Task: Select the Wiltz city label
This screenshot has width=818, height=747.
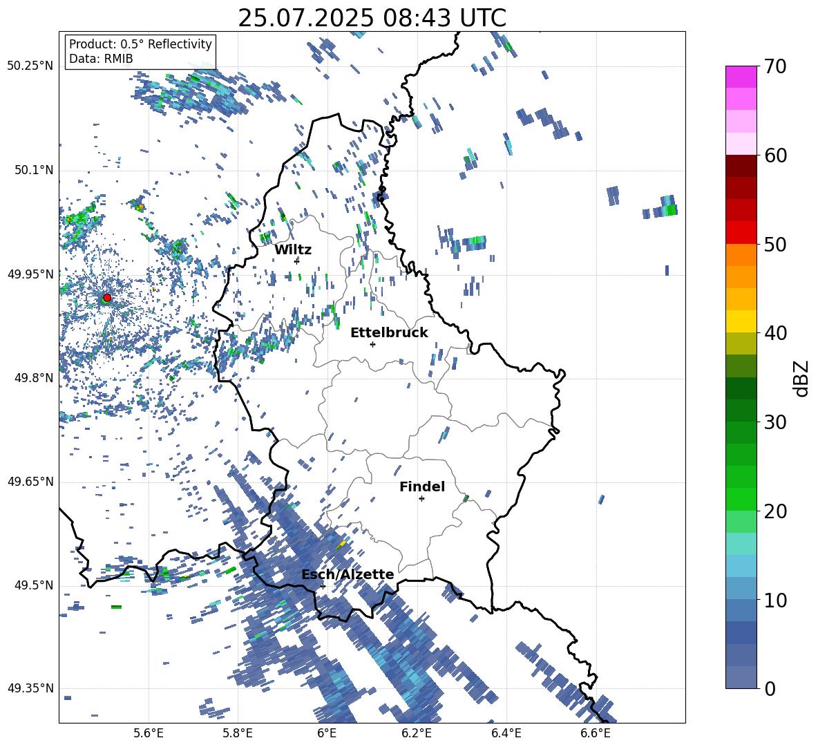Action: click(293, 250)
